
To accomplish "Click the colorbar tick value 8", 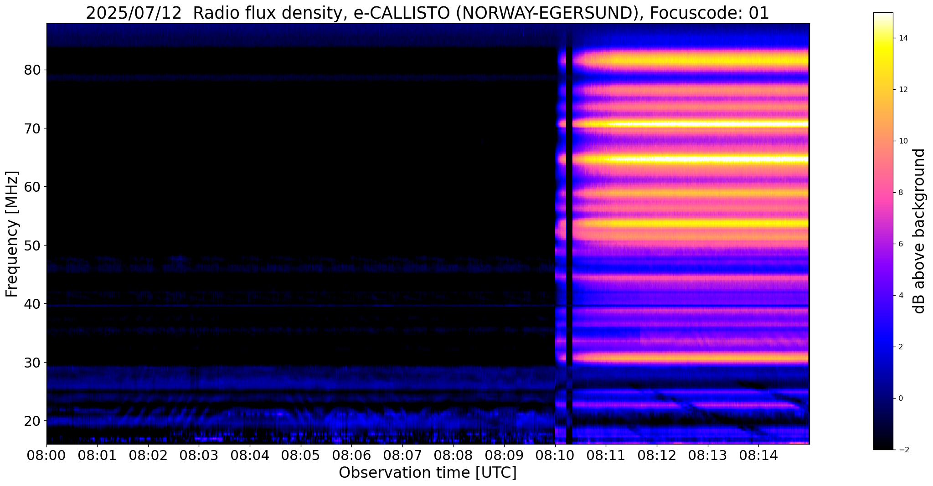I will tap(900, 193).
